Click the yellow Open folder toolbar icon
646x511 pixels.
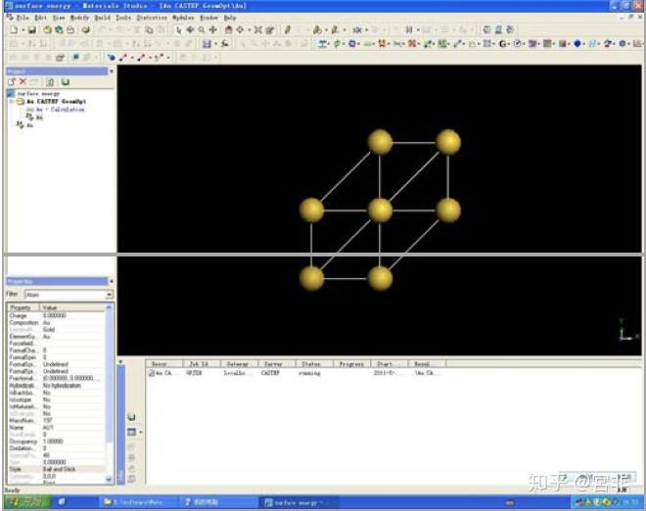click(x=47, y=29)
